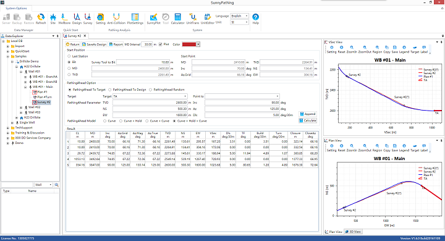The image size is (445, 241).
Task: Toggle the Plot checkbox
Action: [160, 44]
